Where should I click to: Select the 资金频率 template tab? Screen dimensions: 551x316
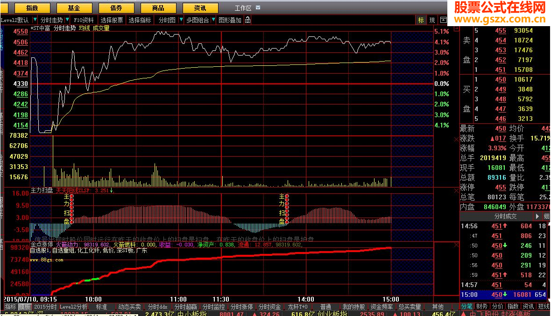click(x=381, y=307)
